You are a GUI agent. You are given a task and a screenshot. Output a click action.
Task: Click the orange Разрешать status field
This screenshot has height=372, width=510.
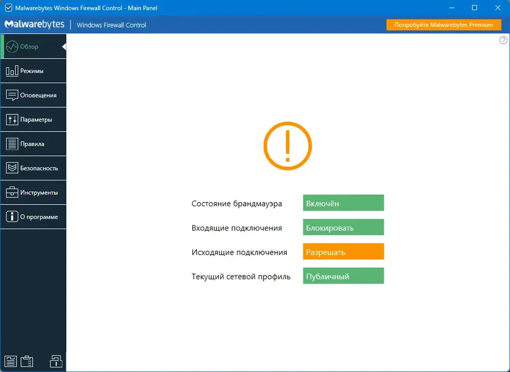(x=343, y=252)
